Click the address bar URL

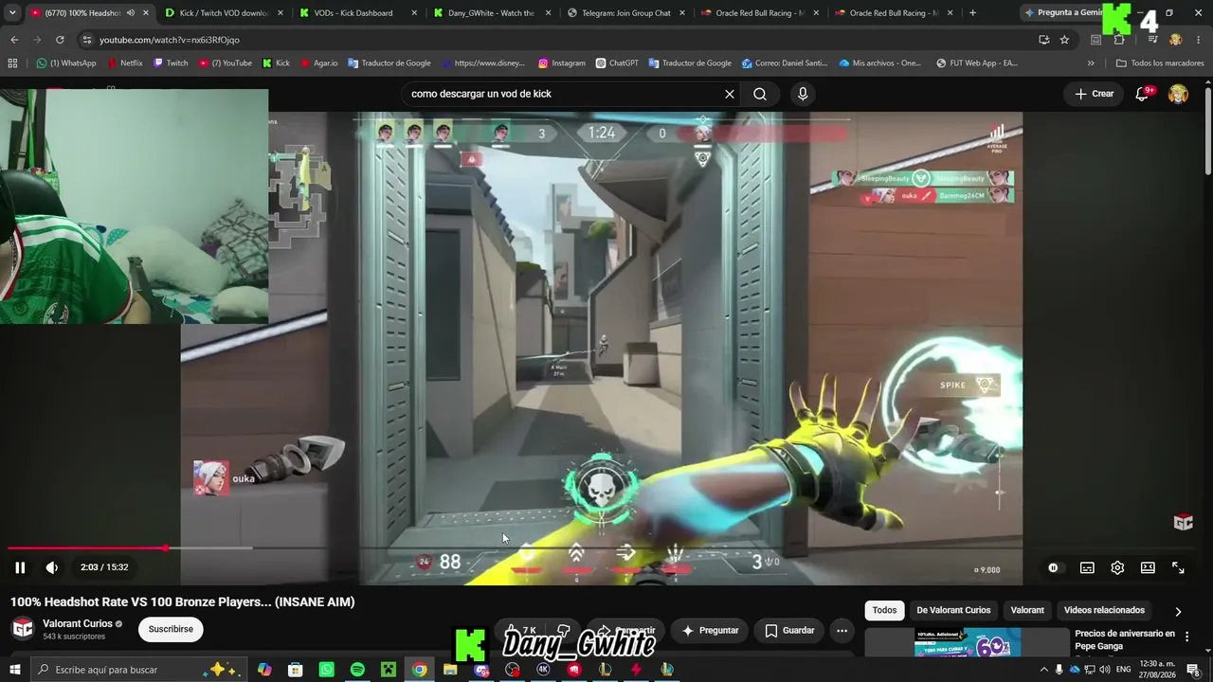(x=170, y=40)
